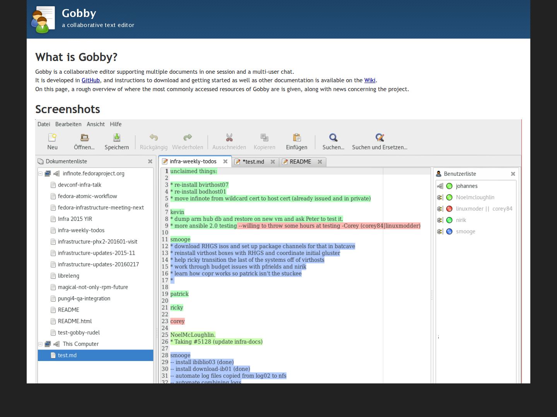The height and width of the screenshot is (417, 557).
Task: Select user nirik in Benutzerliste
Action: (x=461, y=220)
